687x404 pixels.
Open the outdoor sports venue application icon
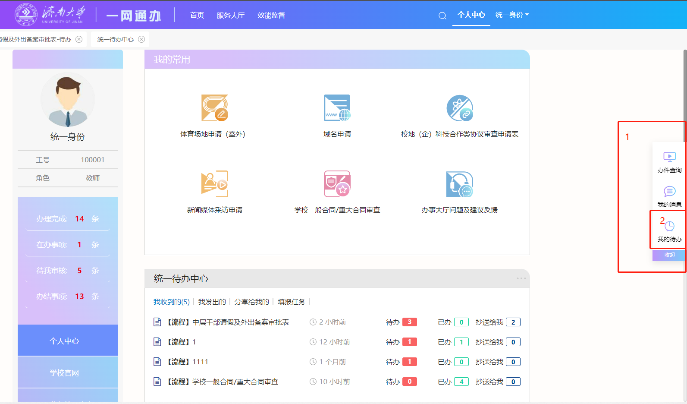click(x=214, y=108)
